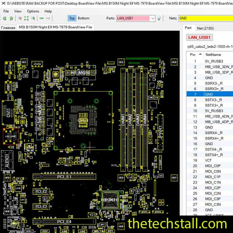Select the PCI_E4 slot on board
The image size is (233, 233).
pos(64,222)
